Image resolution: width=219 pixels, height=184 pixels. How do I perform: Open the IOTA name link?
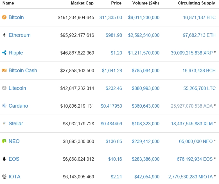tap(15, 177)
